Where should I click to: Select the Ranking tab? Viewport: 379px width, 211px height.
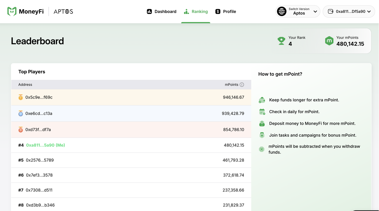pos(196,11)
